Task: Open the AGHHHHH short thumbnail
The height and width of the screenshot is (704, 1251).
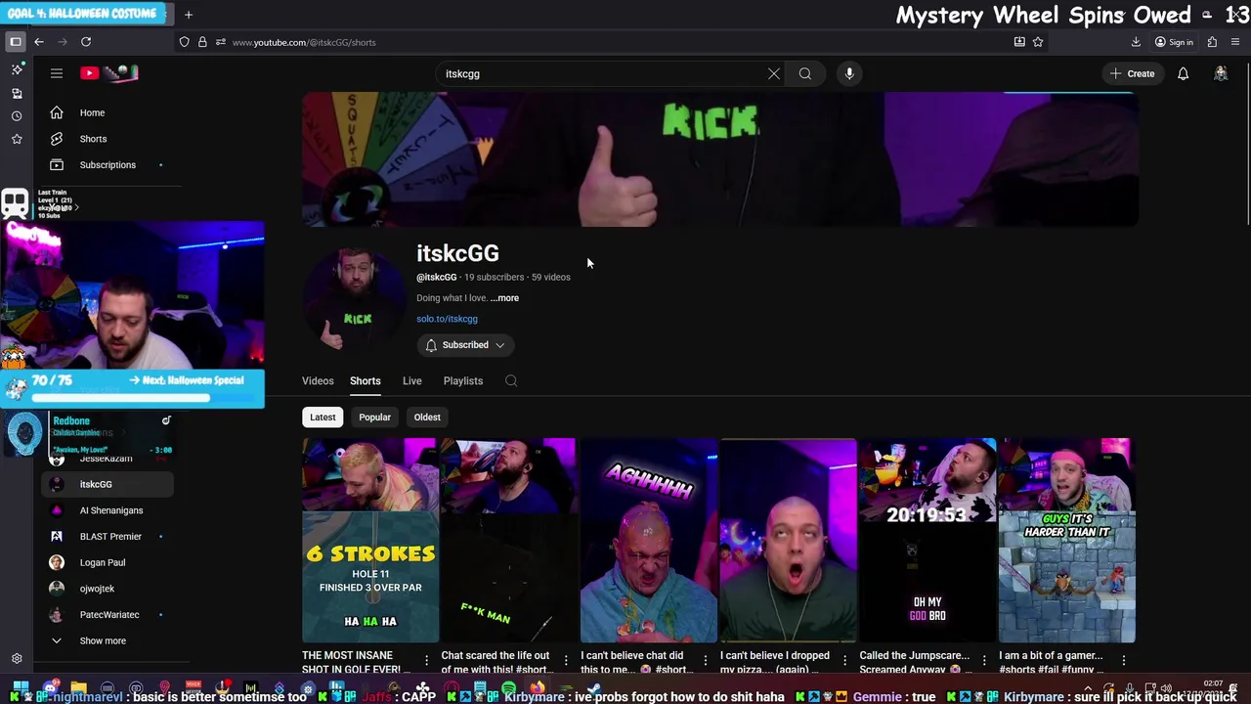Action: (649, 540)
